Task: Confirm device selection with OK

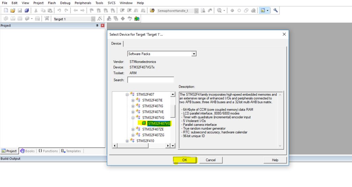Action: (x=185, y=160)
